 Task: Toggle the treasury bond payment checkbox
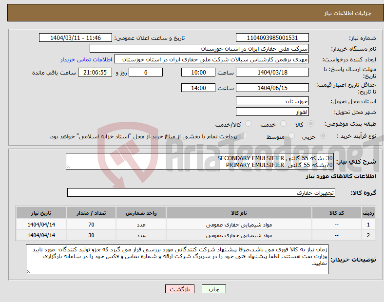(244, 136)
